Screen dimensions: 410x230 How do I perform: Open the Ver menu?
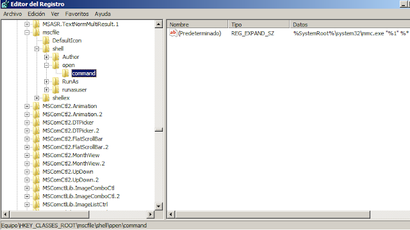(x=55, y=14)
